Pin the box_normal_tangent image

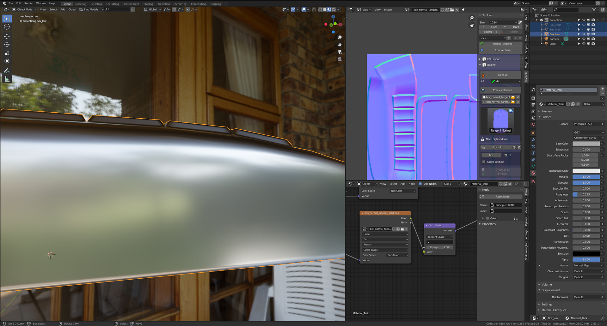pyautogui.click(x=463, y=10)
